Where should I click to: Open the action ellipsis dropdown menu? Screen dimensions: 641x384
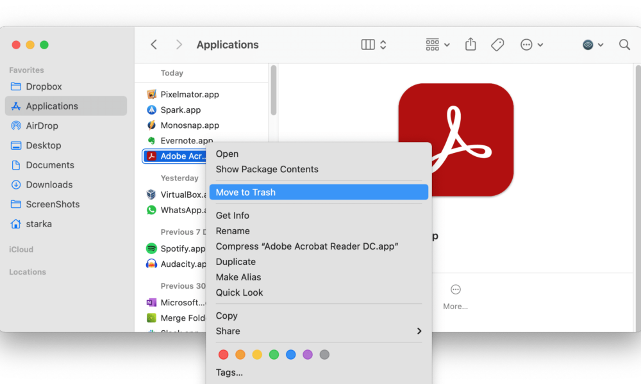(531, 45)
